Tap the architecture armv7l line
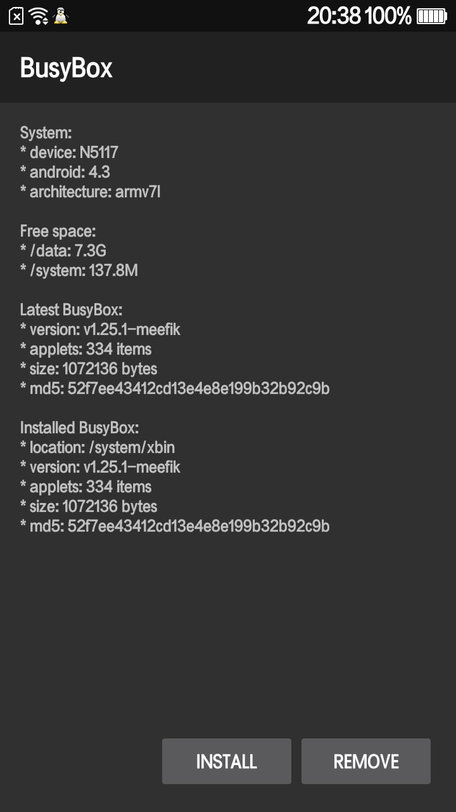 pos(90,192)
